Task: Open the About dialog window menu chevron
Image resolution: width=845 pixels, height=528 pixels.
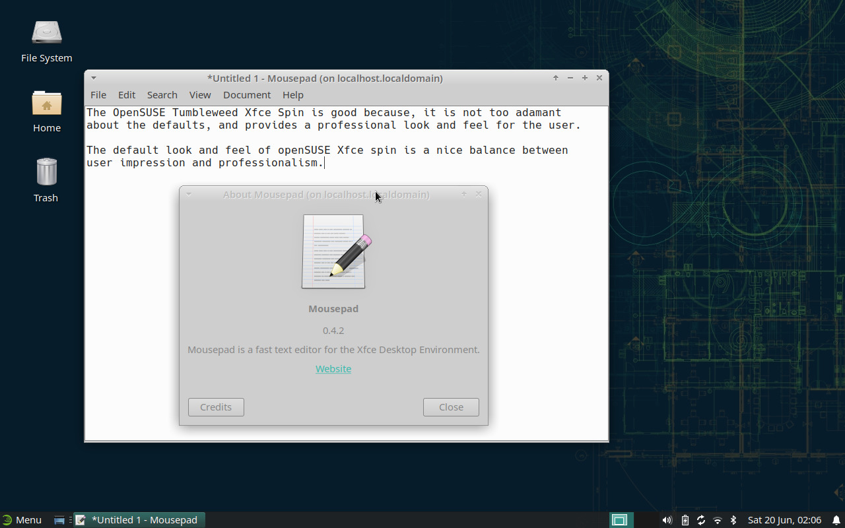Action: [x=189, y=194]
